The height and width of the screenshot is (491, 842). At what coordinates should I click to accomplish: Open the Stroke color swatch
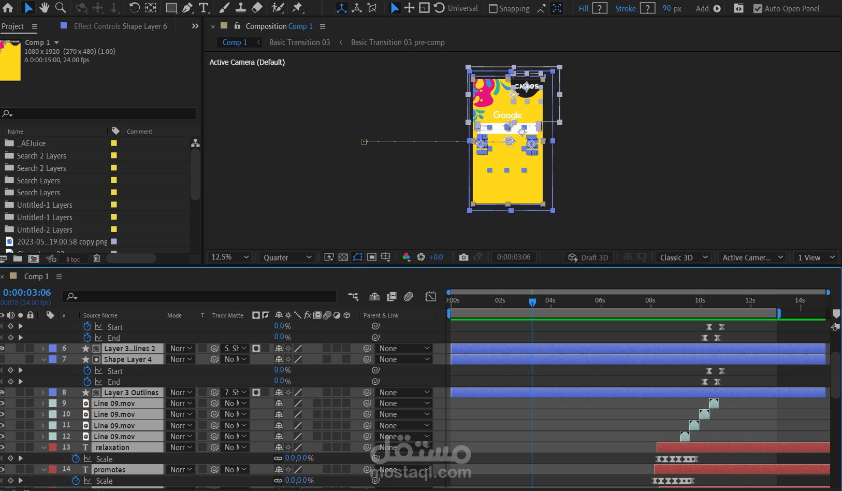click(648, 8)
